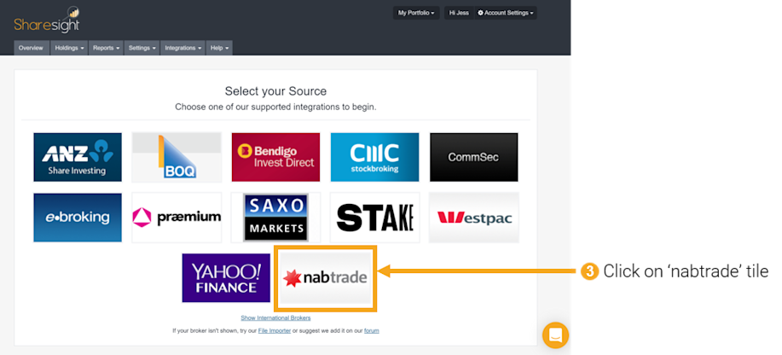Click on the nabtrade tile
782x355 pixels.
point(325,278)
